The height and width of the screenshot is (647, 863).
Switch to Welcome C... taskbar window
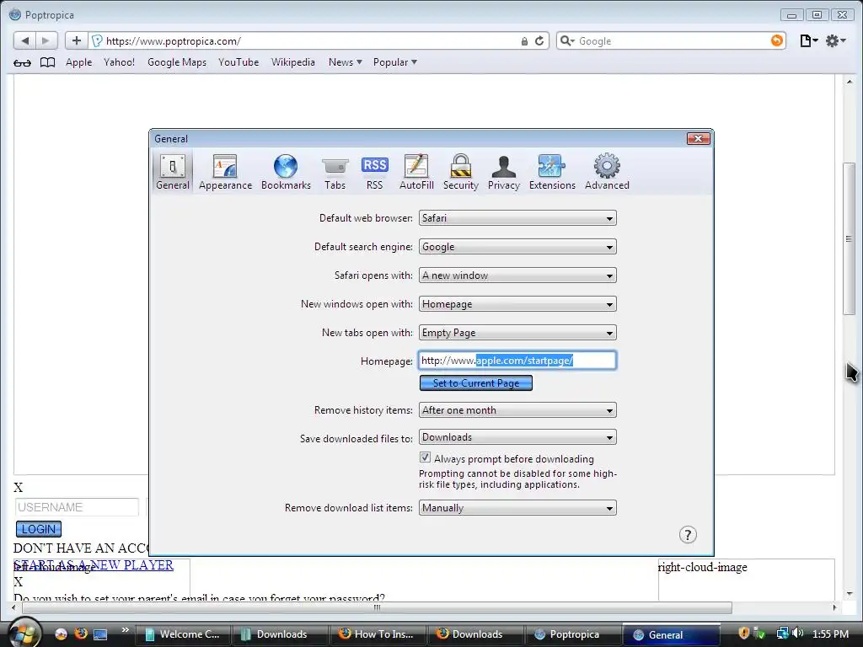[x=182, y=634]
